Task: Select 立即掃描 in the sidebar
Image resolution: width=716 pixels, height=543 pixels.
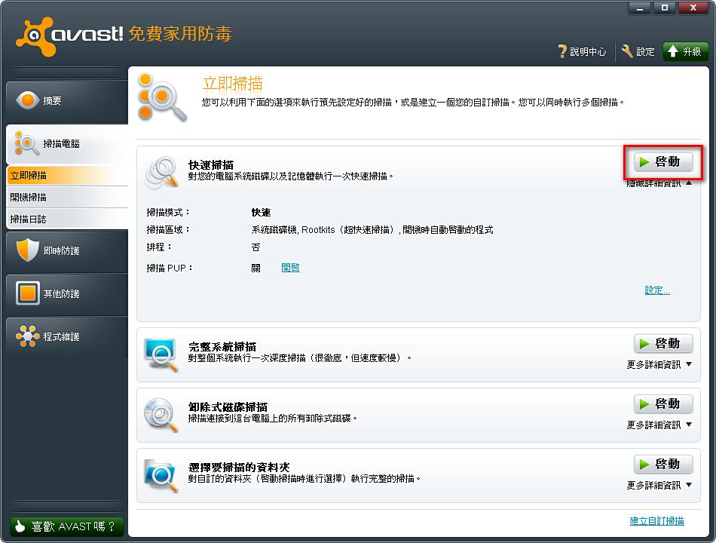Action: [68, 176]
